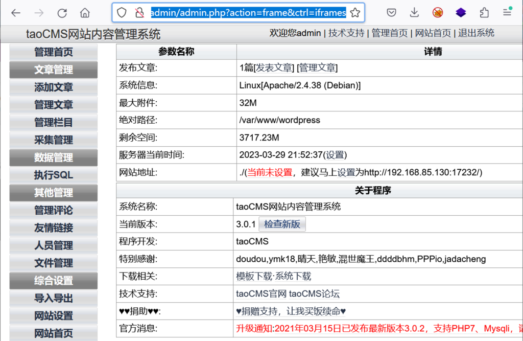Screen dimensions: 523x341
Task: Click 网站首页 link in the header
Action: (433, 33)
